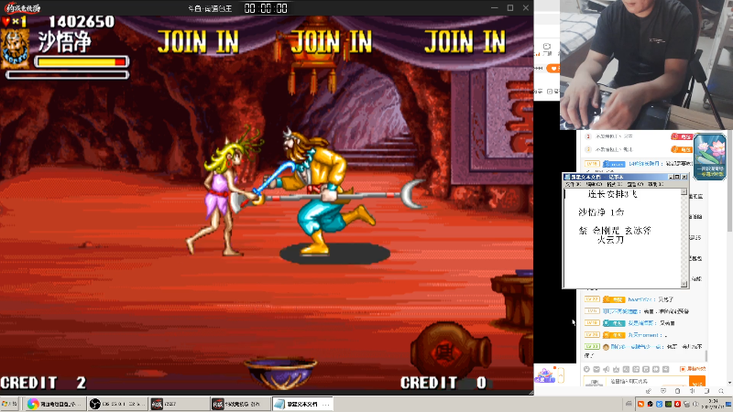Open the Notepad Help menu
The width and height of the screenshot is (733, 412).
click(x=655, y=185)
